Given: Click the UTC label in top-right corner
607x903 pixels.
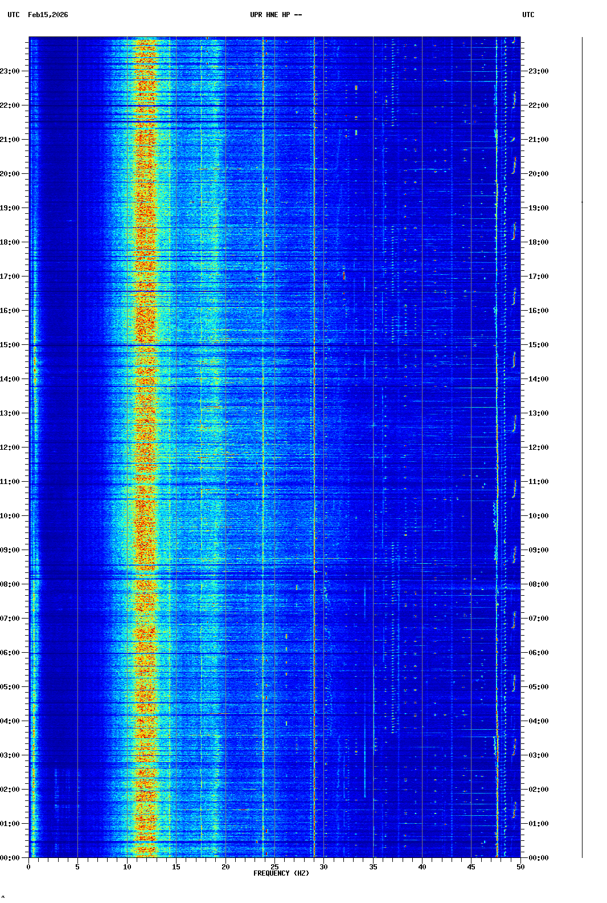Looking at the screenshot, I should [x=528, y=15].
